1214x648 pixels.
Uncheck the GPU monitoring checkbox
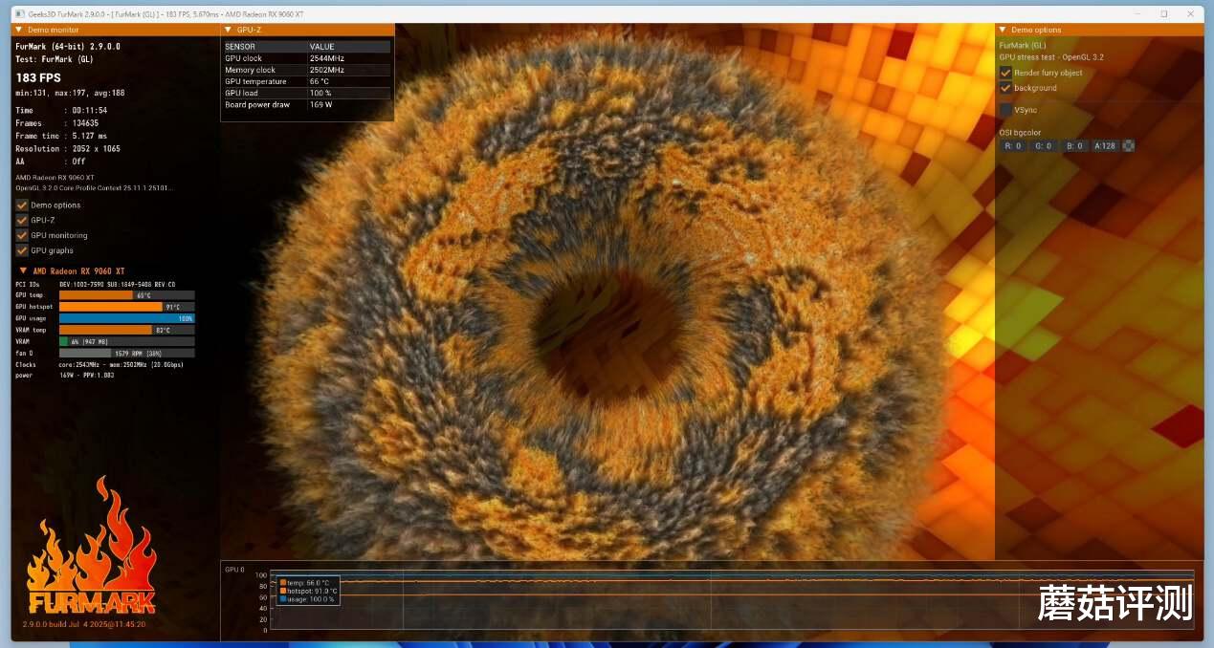pyautogui.click(x=22, y=235)
